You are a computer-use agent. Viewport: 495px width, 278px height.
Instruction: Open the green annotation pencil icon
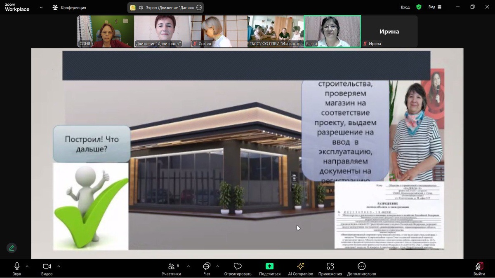pos(12,248)
